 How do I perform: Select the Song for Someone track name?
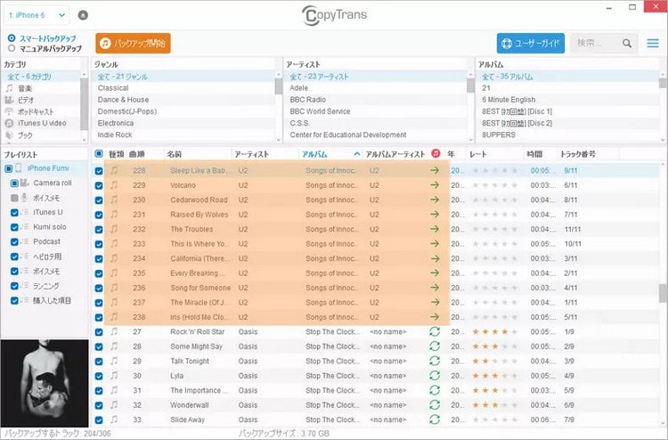coord(200,288)
